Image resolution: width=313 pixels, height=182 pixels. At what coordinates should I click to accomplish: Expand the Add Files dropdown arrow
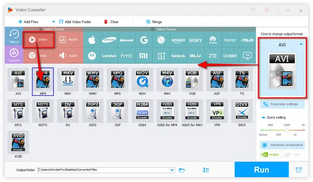click(53, 22)
